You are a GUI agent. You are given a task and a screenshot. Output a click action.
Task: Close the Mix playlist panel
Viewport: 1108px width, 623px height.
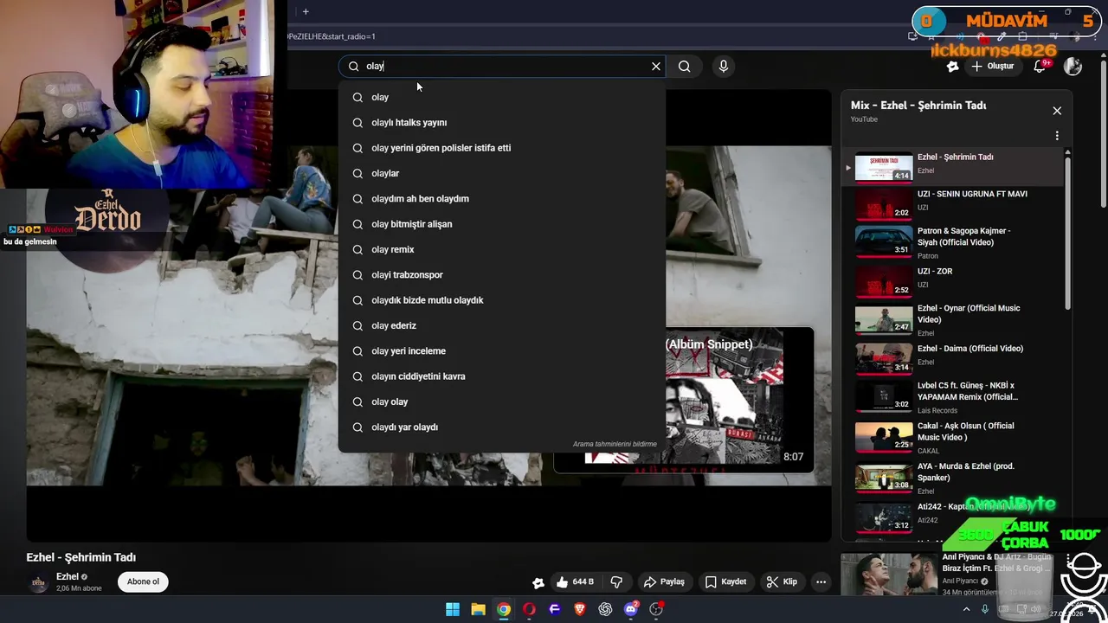pos(1057,111)
